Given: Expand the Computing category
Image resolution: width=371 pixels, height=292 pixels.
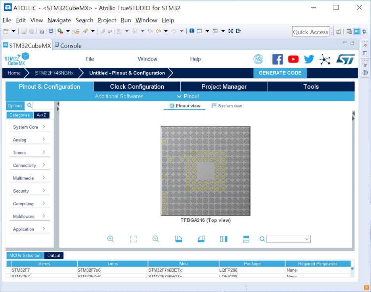Looking at the screenshot, I should (29, 204).
